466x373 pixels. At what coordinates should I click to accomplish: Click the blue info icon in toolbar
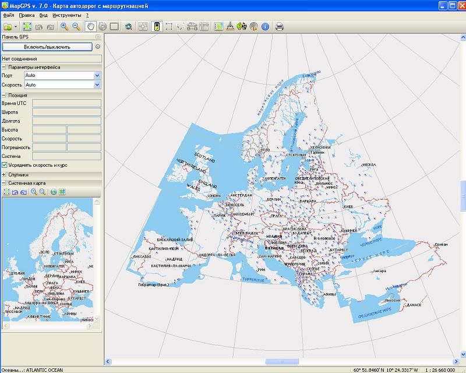pos(266,26)
